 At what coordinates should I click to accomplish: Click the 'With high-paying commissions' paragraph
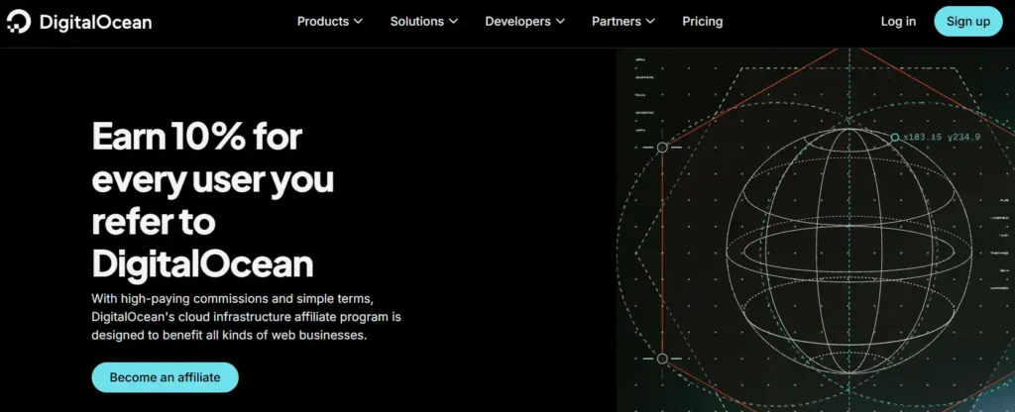(x=246, y=317)
